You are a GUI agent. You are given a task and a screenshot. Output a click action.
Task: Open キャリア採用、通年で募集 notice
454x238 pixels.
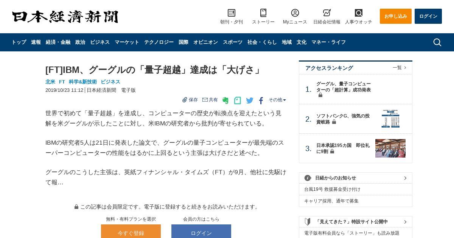click(x=331, y=201)
